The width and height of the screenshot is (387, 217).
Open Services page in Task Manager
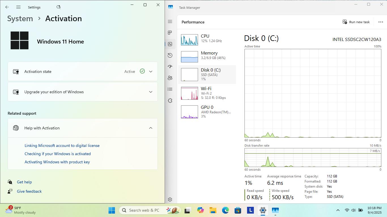(x=170, y=101)
